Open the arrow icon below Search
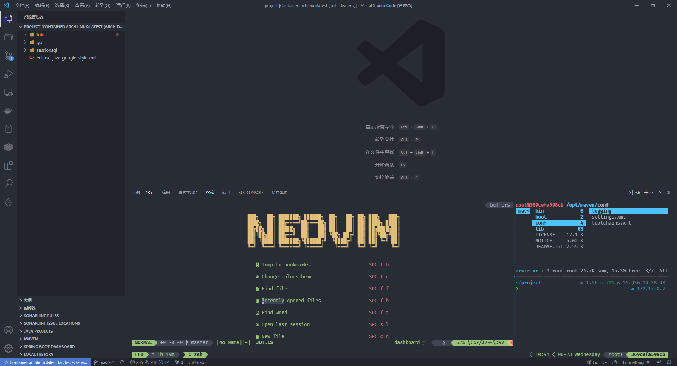Screen dimensions: 677x366 tap(8, 202)
